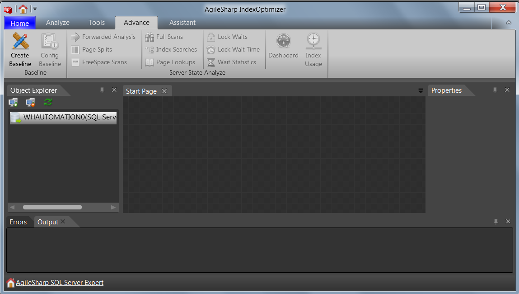The image size is (519, 294).
Task: Click the Create Baseline ribbon button
Action: [20, 50]
